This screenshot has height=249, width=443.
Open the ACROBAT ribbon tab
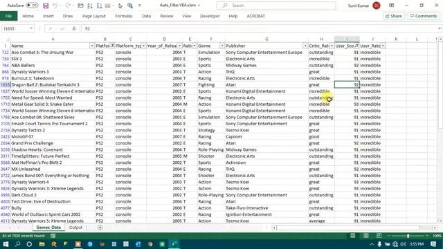(x=256, y=16)
